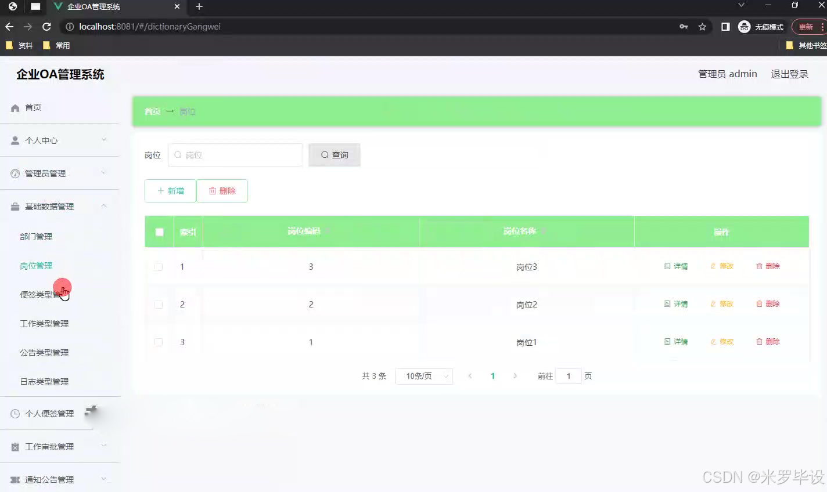
Task: Click the icon beside 通知公告管理
Action: point(15,480)
